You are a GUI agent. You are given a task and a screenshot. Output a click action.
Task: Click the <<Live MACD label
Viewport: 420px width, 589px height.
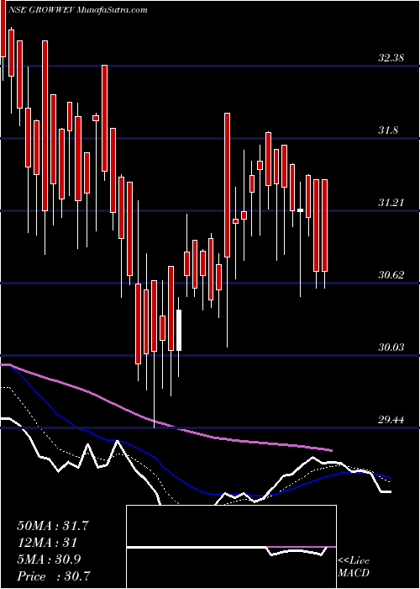(354, 567)
